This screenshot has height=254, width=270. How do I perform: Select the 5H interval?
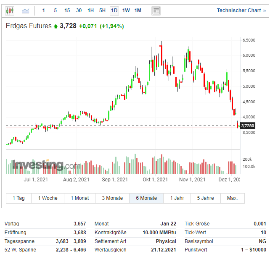[102, 10]
